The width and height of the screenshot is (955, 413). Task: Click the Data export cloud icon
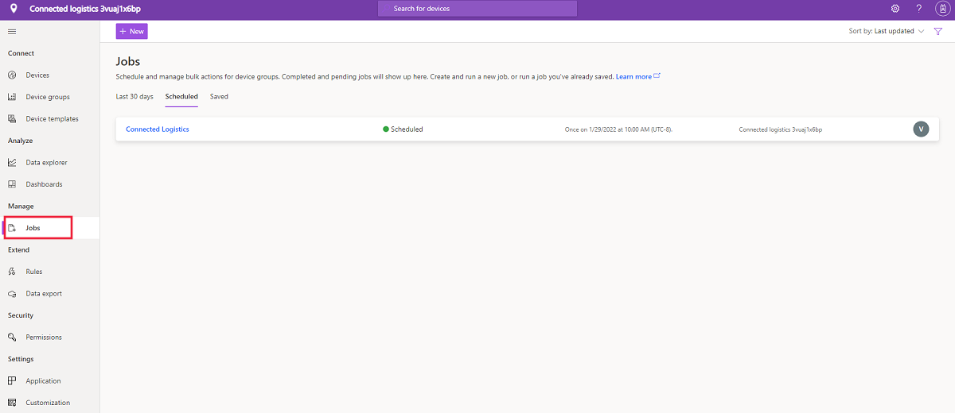pyautogui.click(x=12, y=294)
